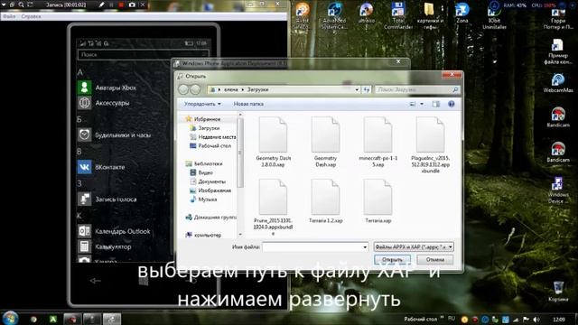
Task: Toggle the preview pane icon
Action: (x=436, y=105)
